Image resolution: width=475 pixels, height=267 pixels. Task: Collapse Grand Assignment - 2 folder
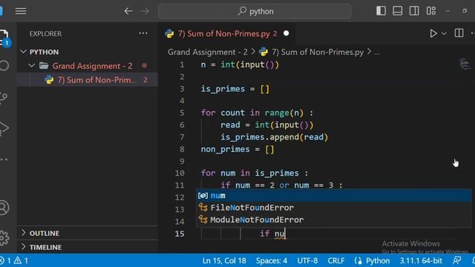(31, 66)
